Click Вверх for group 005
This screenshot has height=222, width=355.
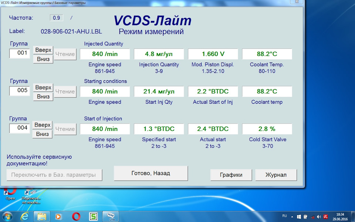click(43, 87)
